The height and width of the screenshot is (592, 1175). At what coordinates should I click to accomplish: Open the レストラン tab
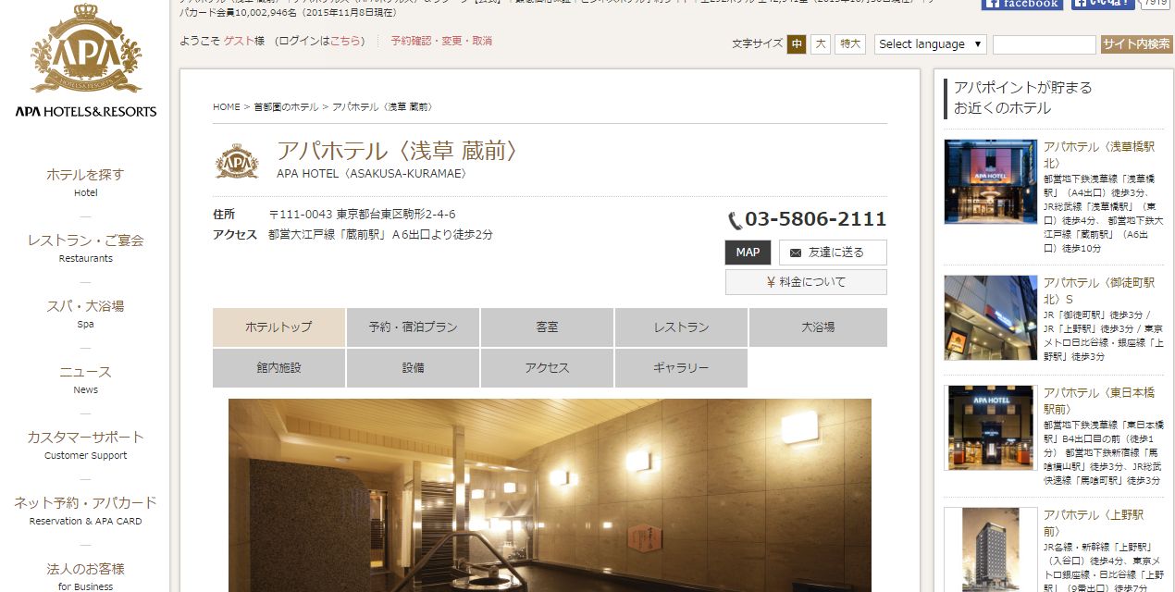[681, 327]
